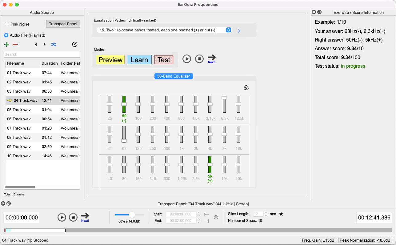The image size is (396, 245).
Task: Advance to the next equalization pattern
Action: (239, 30)
